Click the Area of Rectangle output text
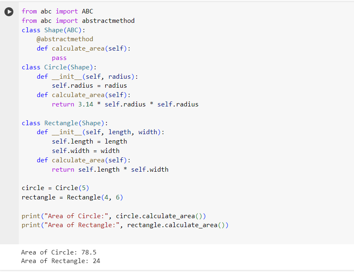 [60, 261]
